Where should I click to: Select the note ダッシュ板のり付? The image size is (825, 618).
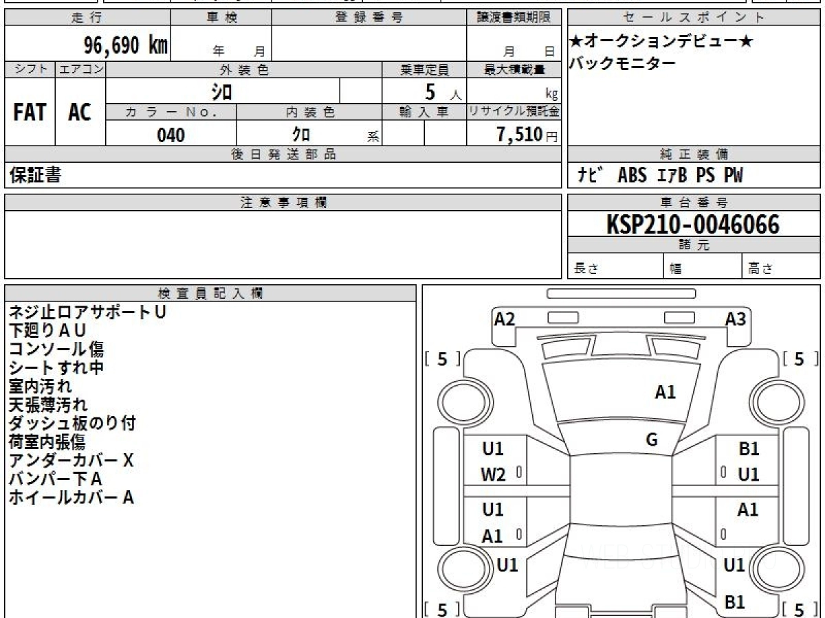click(x=72, y=423)
